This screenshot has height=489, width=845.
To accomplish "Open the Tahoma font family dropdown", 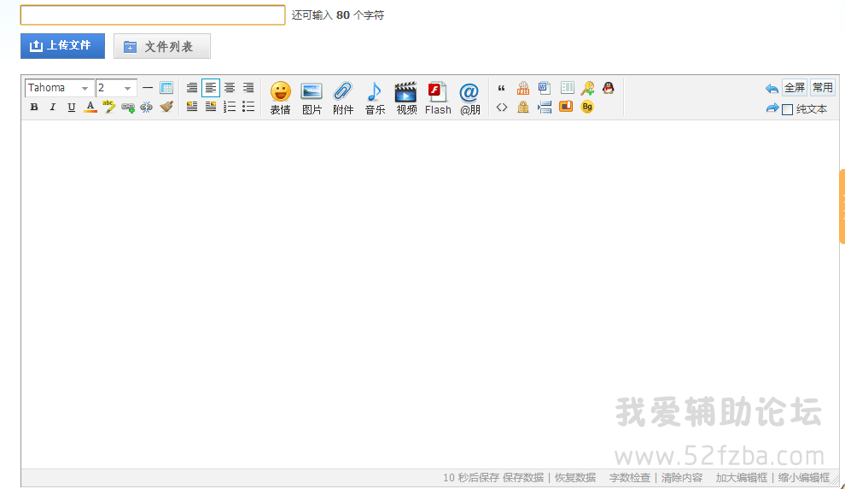I will 59,88.
